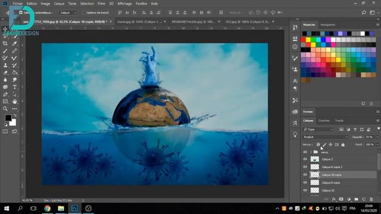Toggle lock all padlock icon
Image resolution: width=381 pixels, height=214 pixels.
[343, 144]
